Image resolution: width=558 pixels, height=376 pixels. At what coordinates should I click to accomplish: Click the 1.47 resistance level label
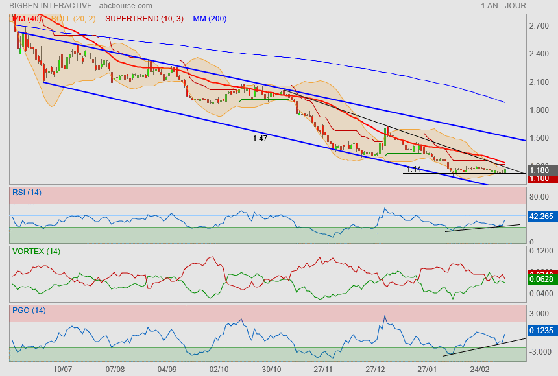260,139
